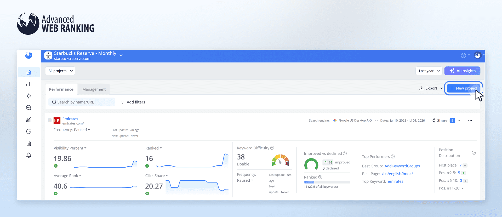Screen dimensions: 502x217
Task: Open the reports document sidebar icon
Action: 29,143
